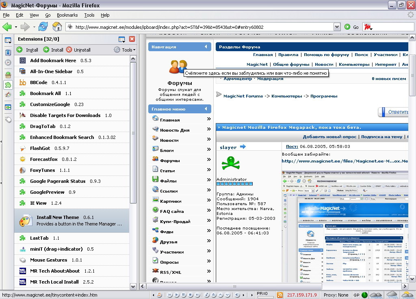The image size is (416, 299).
Task: Pause playback in FoxyTunes controls
Action: (184, 295)
